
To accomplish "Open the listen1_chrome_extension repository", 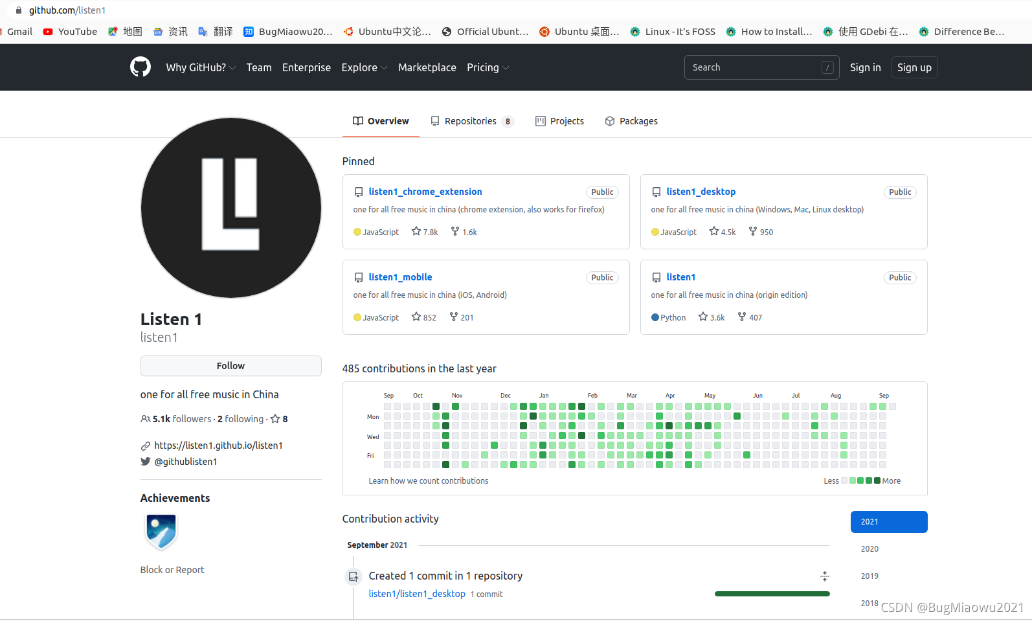I will [x=425, y=192].
